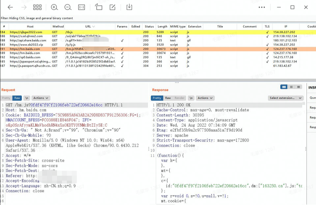Open the thumbnail grid view

point(38,7)
